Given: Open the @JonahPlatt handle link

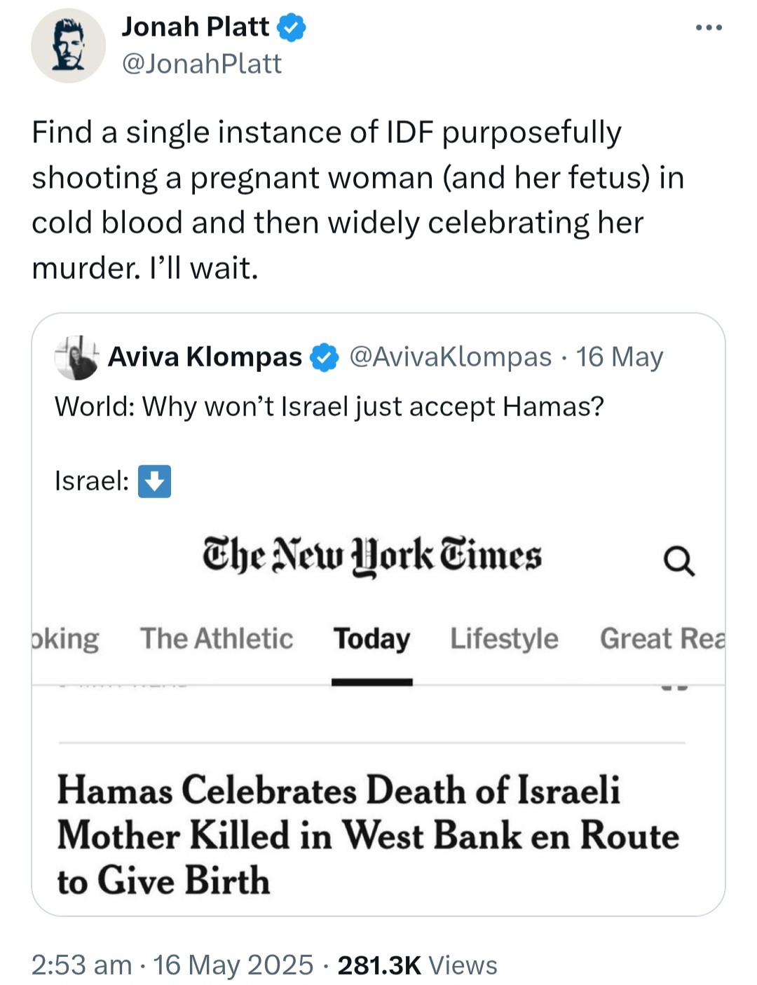Looking at the screenshot, I should coord(202,64).
